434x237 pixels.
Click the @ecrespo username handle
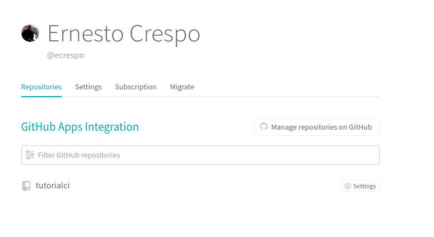(66, 55)
